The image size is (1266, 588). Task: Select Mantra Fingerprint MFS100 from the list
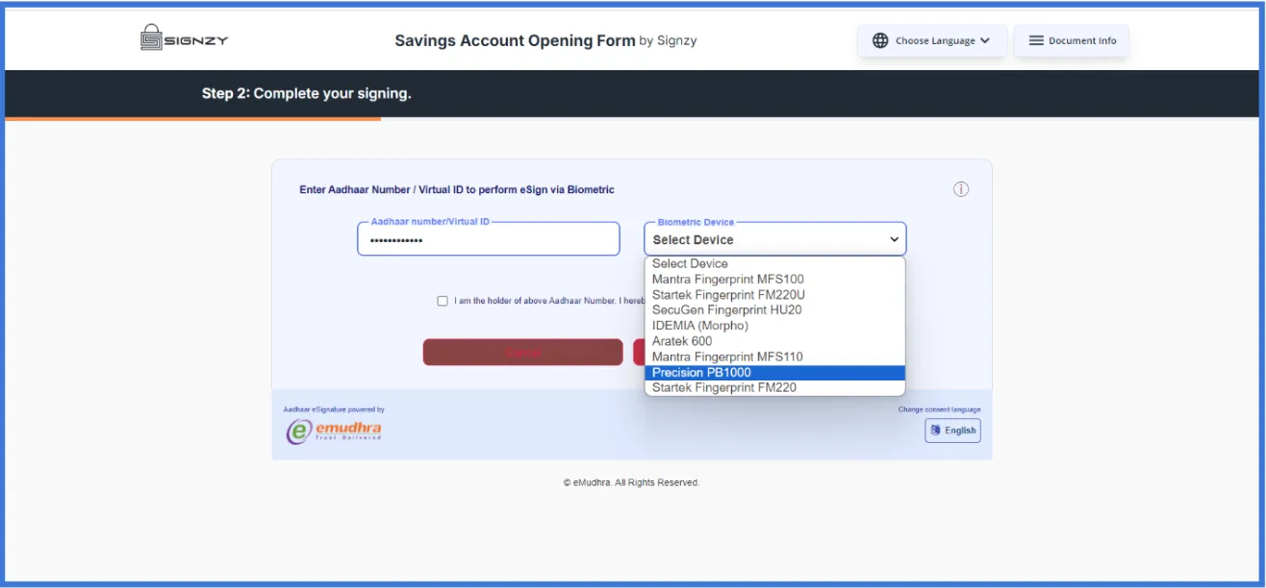click(x=775, y=280)
